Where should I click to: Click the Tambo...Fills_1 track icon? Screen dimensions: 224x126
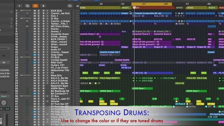point(27,24)
